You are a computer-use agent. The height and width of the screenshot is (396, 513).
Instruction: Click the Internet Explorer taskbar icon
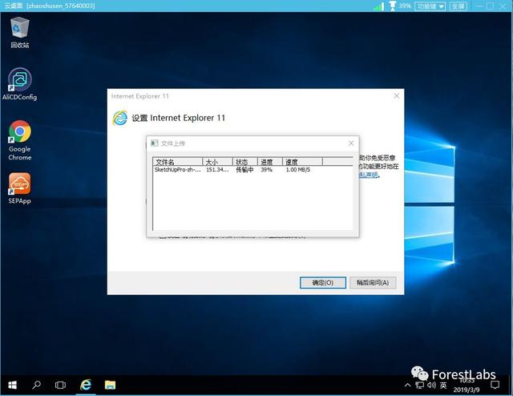tap(86, 385)
